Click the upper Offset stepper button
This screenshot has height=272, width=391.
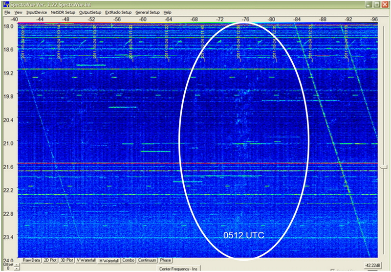[x=17, y=265]
